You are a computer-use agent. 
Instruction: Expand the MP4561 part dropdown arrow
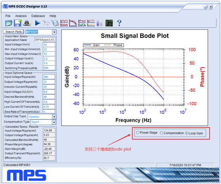tap(54, 32)
